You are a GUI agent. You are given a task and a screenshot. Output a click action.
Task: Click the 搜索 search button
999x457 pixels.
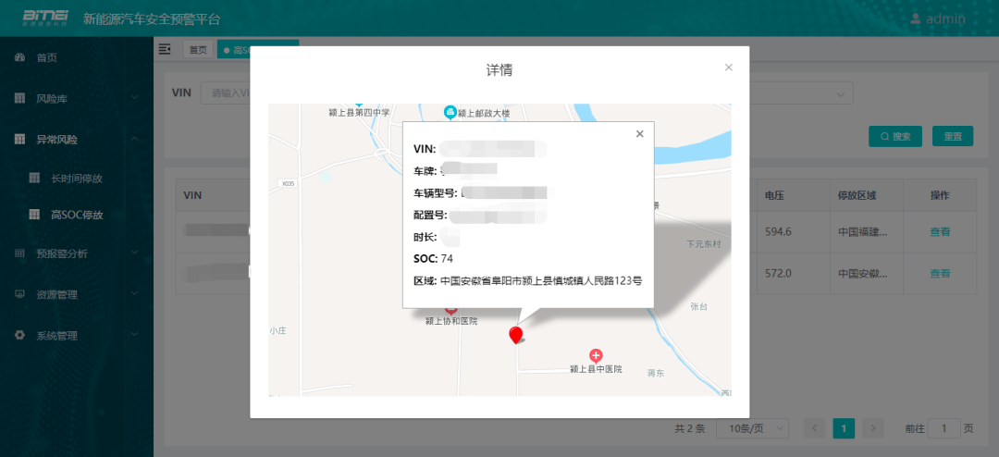894,136
